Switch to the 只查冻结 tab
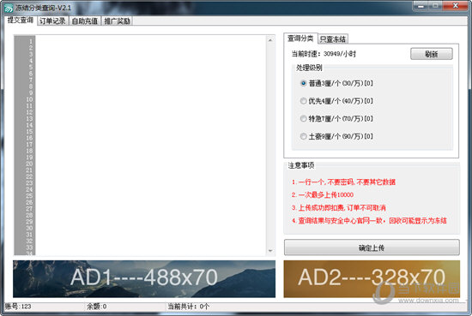Screen dimensions: 472x316 (x=333, y=39)
